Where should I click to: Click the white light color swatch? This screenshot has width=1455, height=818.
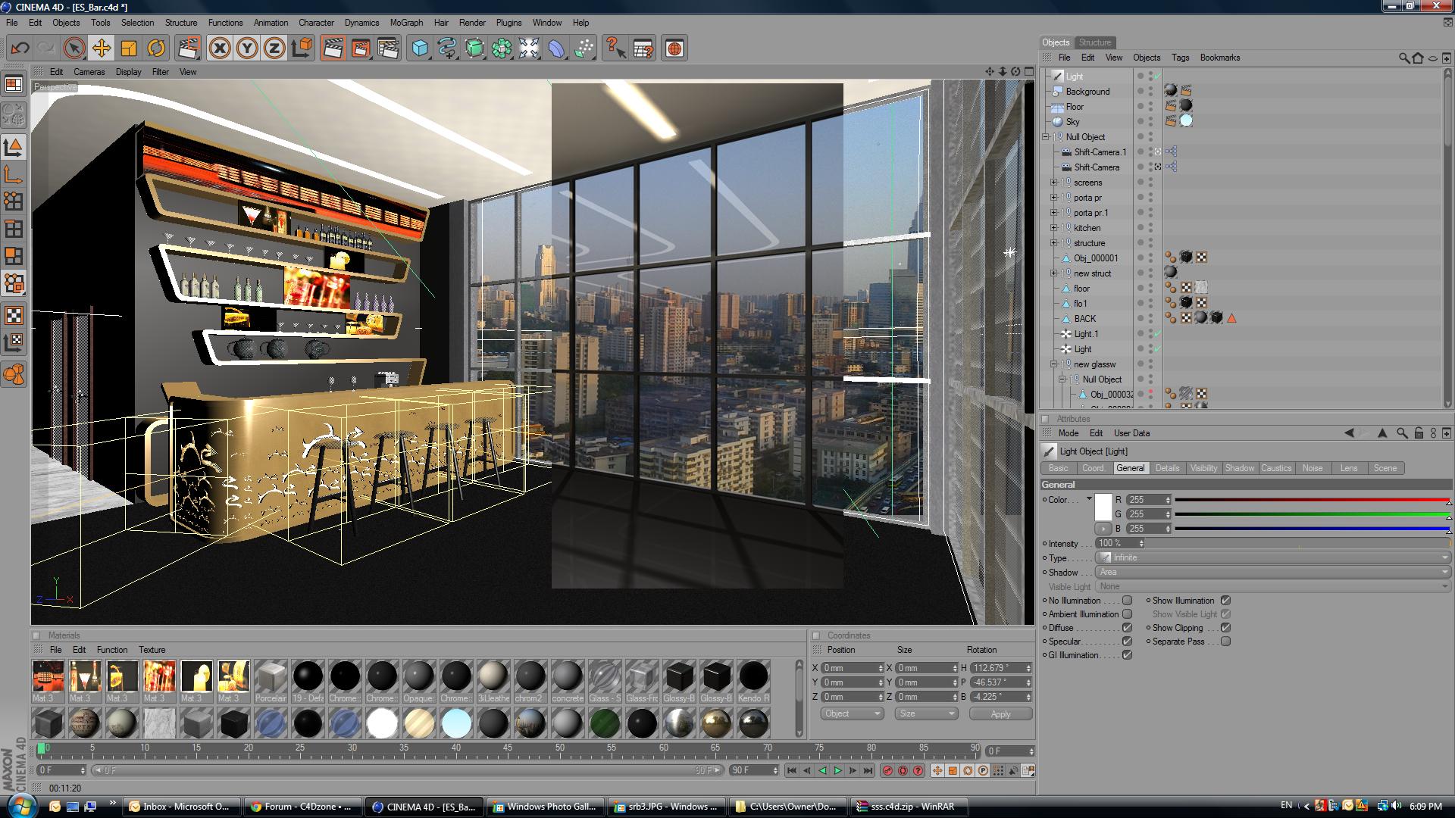pyautogui.click(x=1103, y=506)
